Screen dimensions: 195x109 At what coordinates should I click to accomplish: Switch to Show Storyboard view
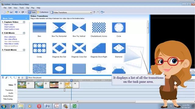click(33, 78)
